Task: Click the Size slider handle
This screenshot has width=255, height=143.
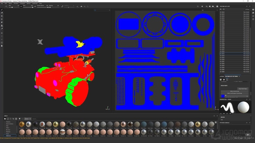Action: (x=12, y=7)
